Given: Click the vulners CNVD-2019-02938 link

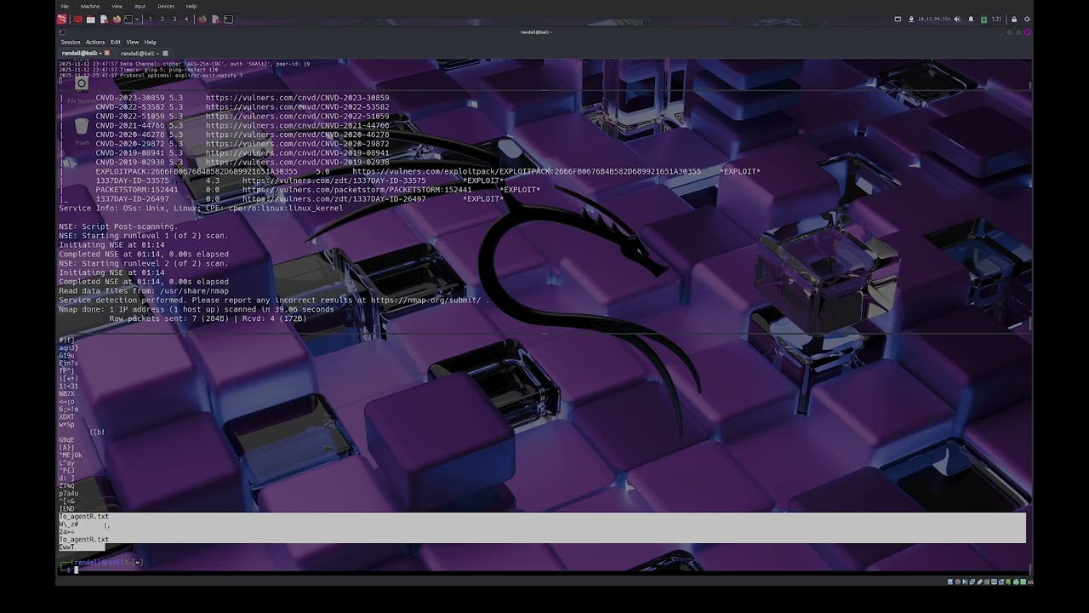Looking at the screenshot, I should point(297,162).
